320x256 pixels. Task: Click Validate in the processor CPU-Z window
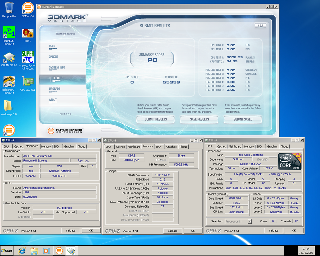[273, 230]
